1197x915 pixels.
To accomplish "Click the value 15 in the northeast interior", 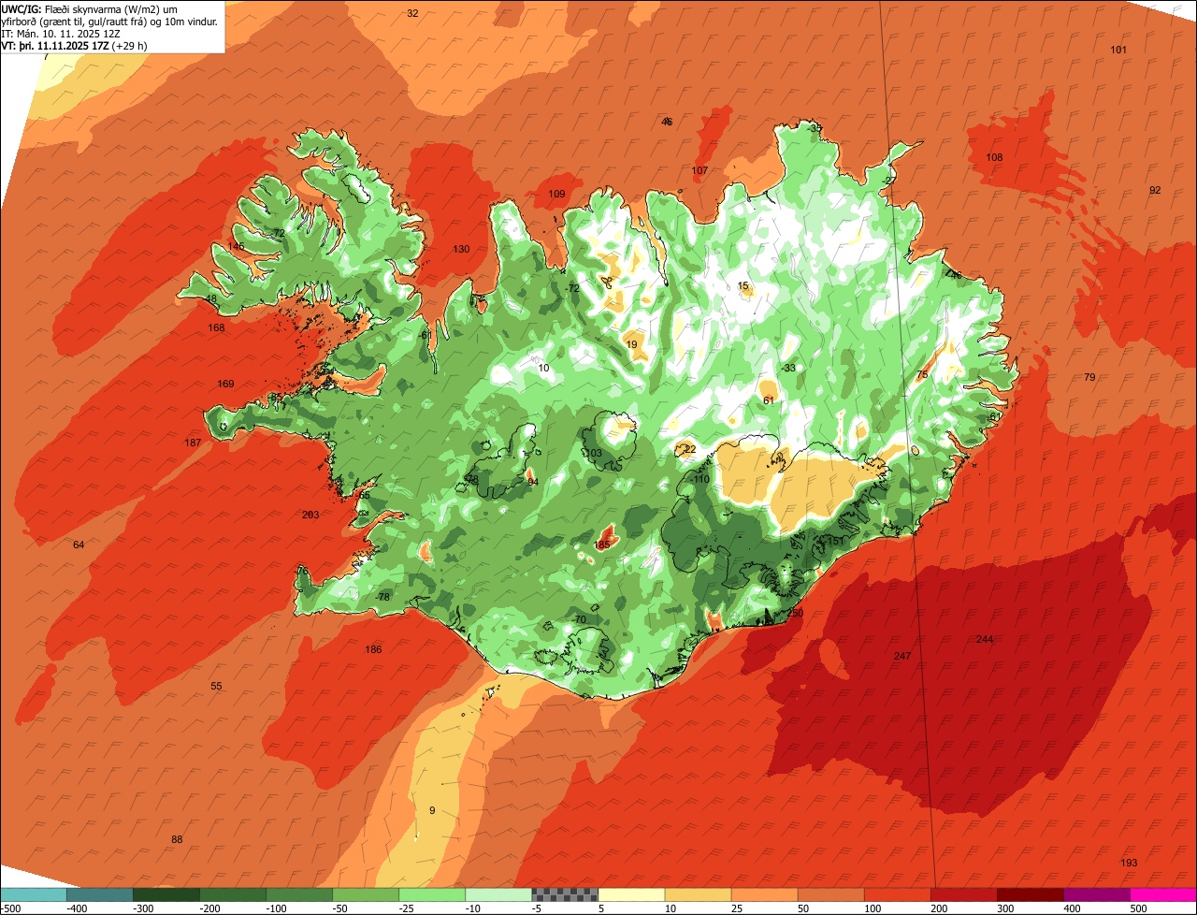I will (743, 285).
